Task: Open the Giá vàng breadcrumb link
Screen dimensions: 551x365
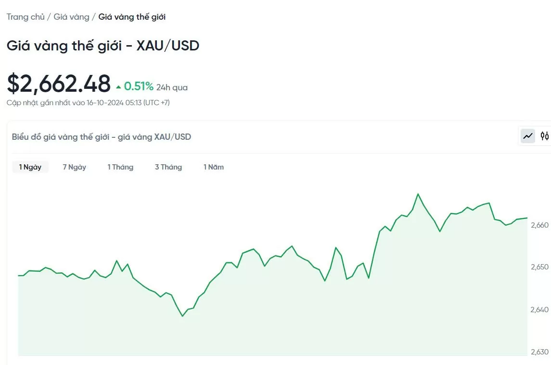Action: click(71, 17)
